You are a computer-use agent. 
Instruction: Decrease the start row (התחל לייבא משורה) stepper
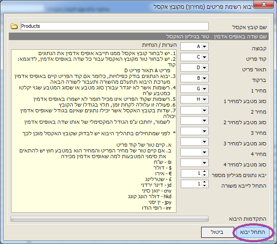click(205, 186)
